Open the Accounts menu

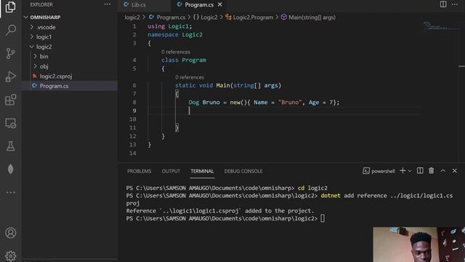tap(11, 233)
